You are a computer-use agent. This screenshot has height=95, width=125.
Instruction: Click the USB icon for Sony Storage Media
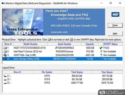pyautogui.click(x=5, y=59)
